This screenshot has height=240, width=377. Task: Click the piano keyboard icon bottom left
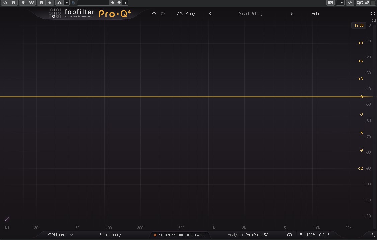7,227
